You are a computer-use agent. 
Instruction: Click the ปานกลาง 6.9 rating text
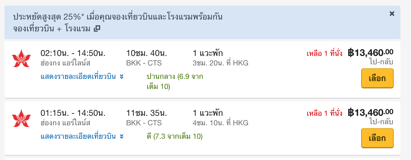(x=175, y=81)
